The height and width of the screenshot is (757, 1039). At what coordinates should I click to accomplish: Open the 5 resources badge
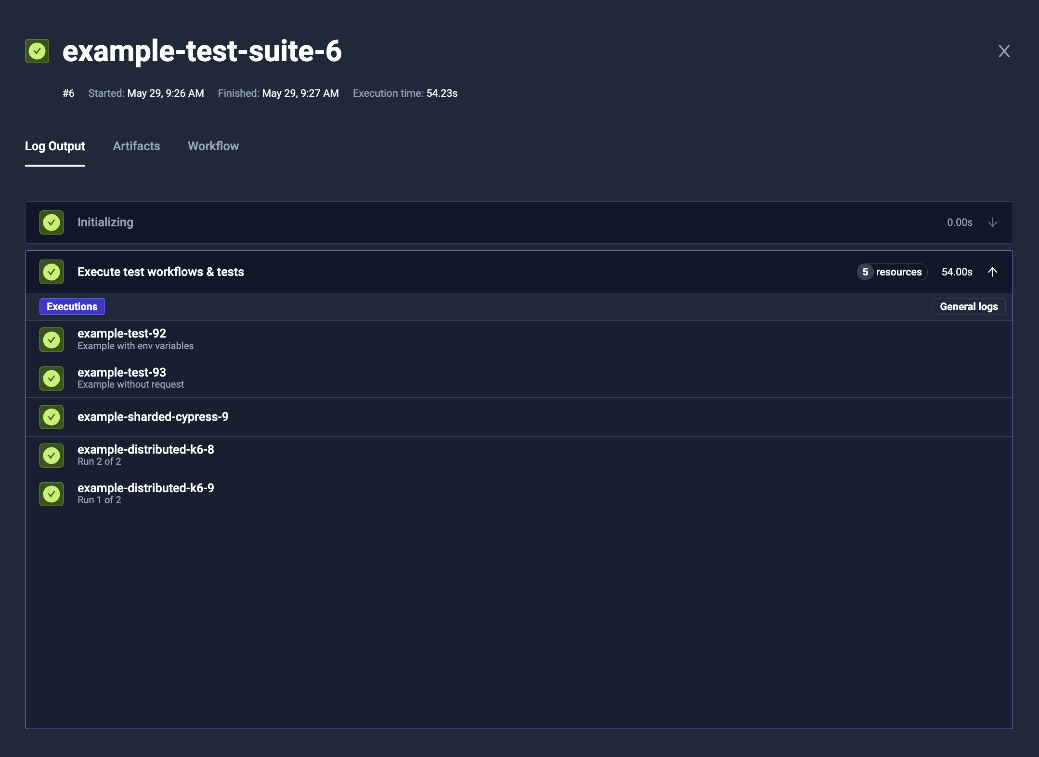coord(891,272)
